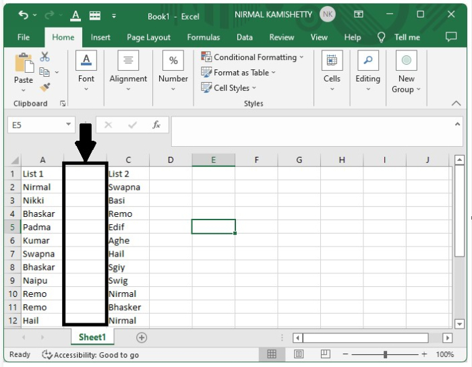Click the Cancel X formula bar icon
This screenshot has width=472, height=367.
coord(108,125)
